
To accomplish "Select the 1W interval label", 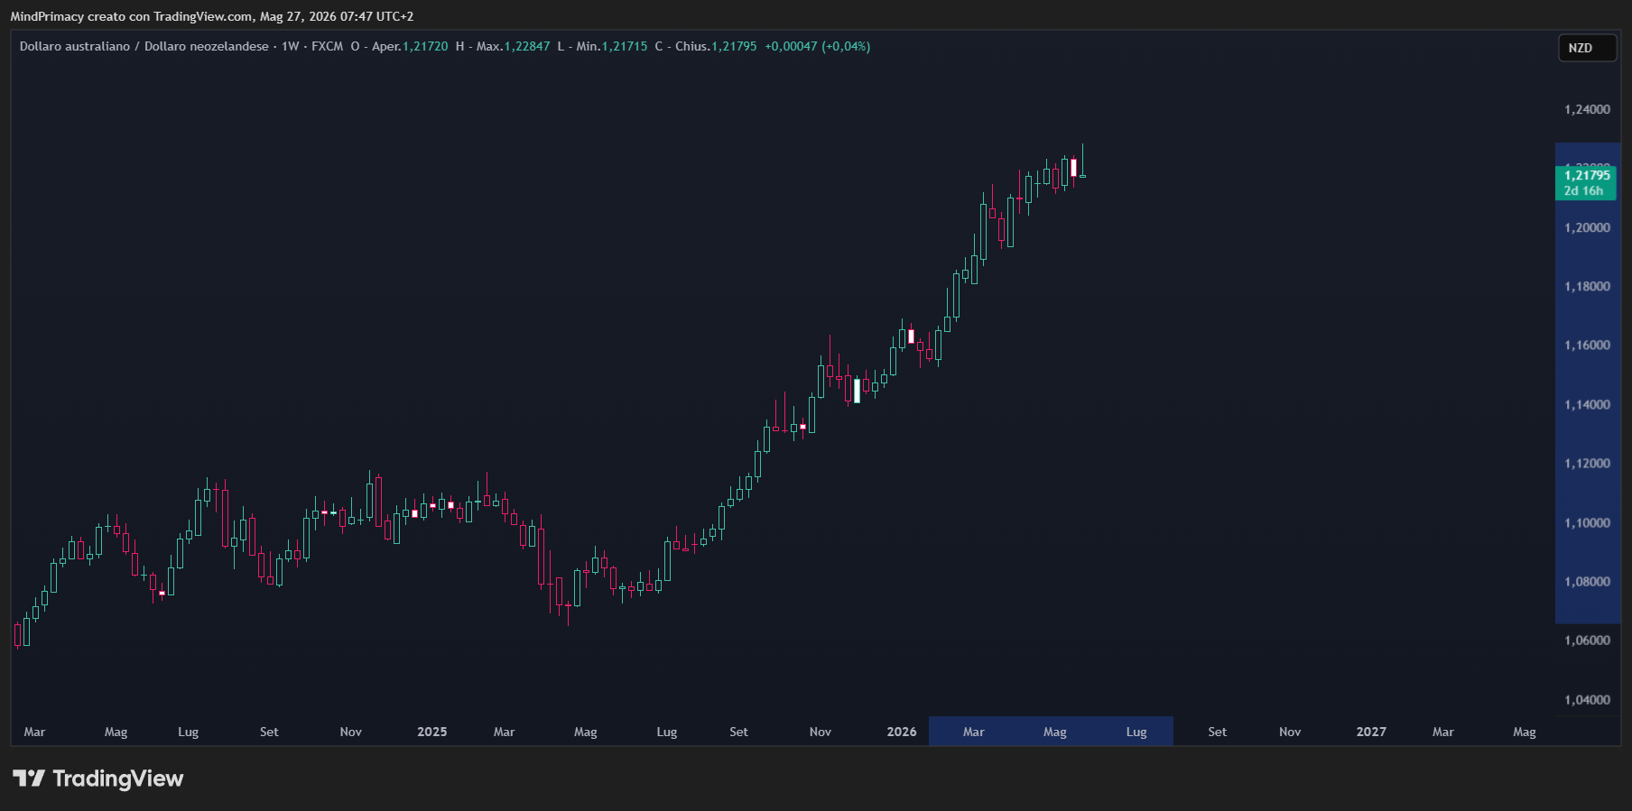I will coord(290,46).
